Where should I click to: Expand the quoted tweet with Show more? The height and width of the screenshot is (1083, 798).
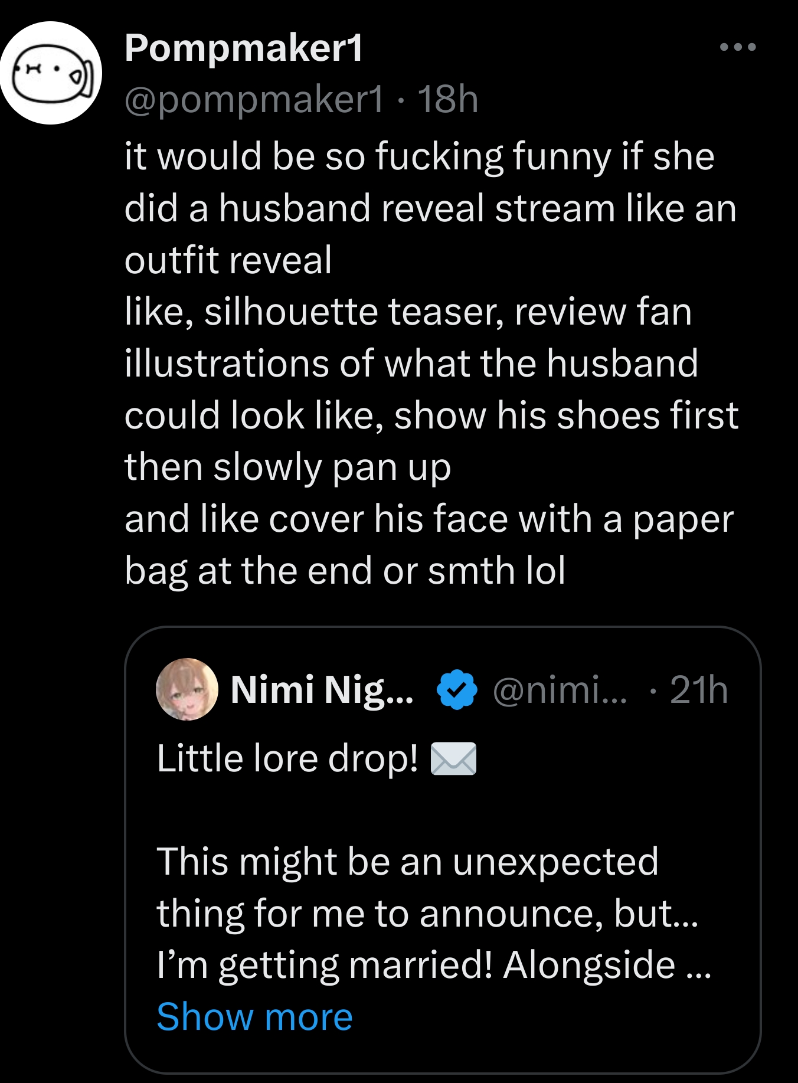click(254, 1016)
